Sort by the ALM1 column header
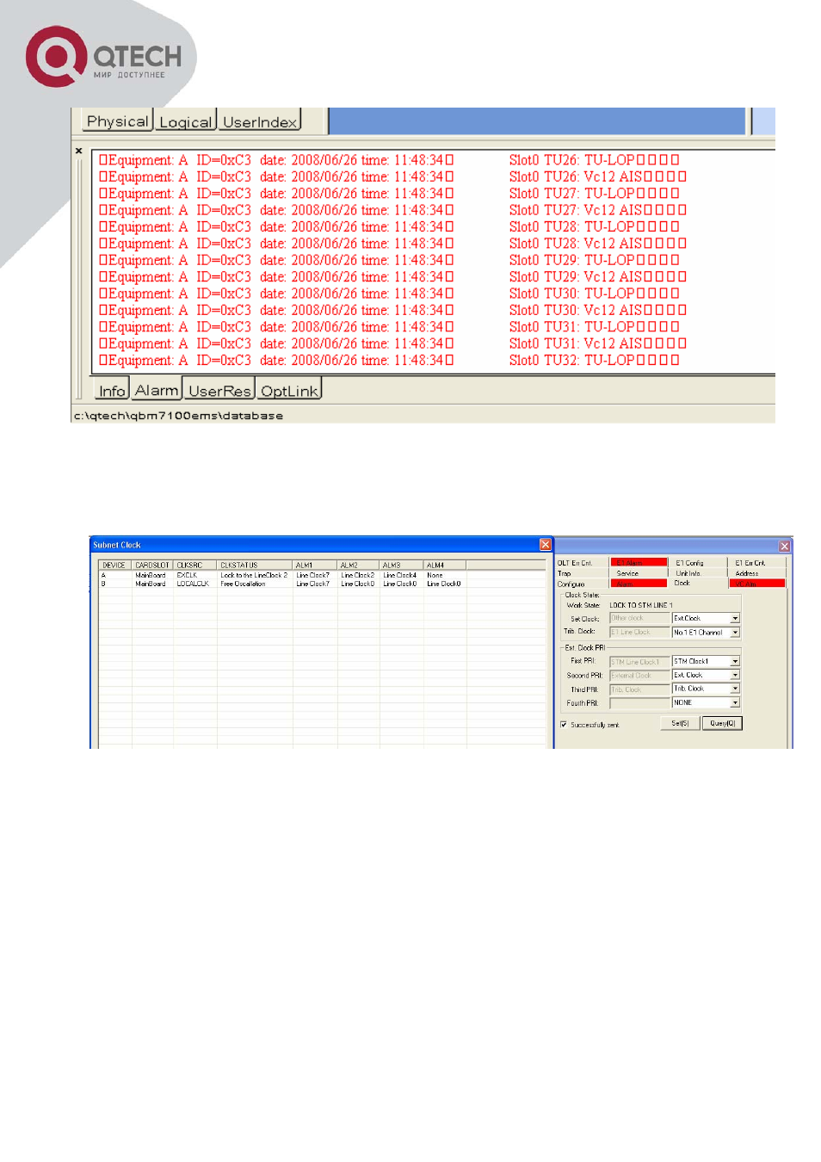 point(315,566)
